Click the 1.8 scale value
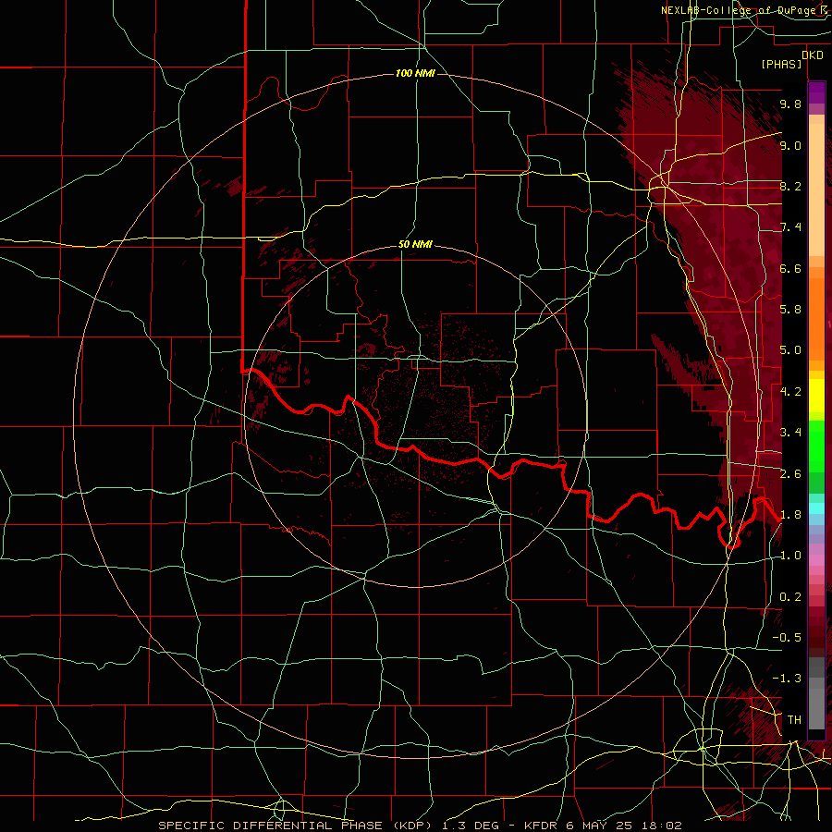The image size is (832, 832). pos(790,515)
